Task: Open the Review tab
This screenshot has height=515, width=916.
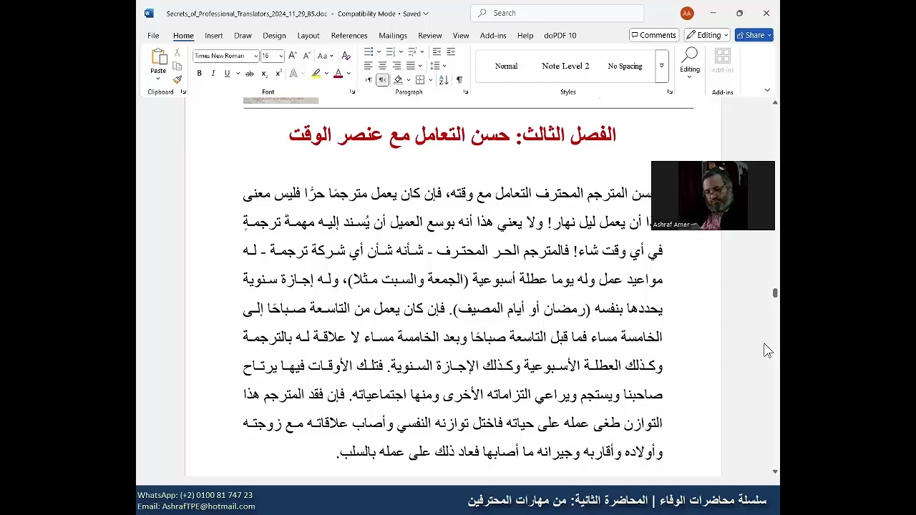Action: (x=430, y=35)
